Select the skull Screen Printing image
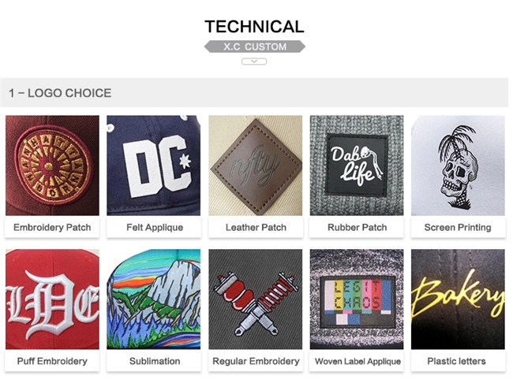This screenshot has height=387, width=513. [458, 166]
